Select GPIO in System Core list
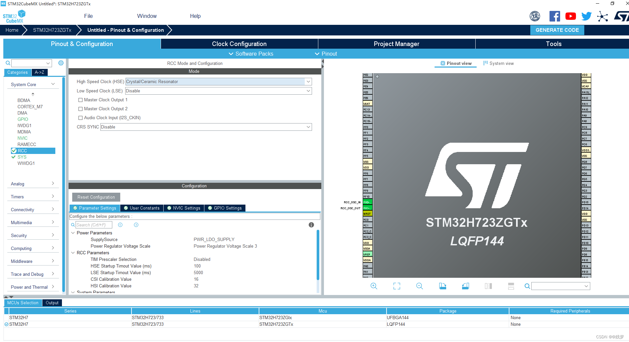The height and width of the screenshot is (342, 629). (23, 119)
